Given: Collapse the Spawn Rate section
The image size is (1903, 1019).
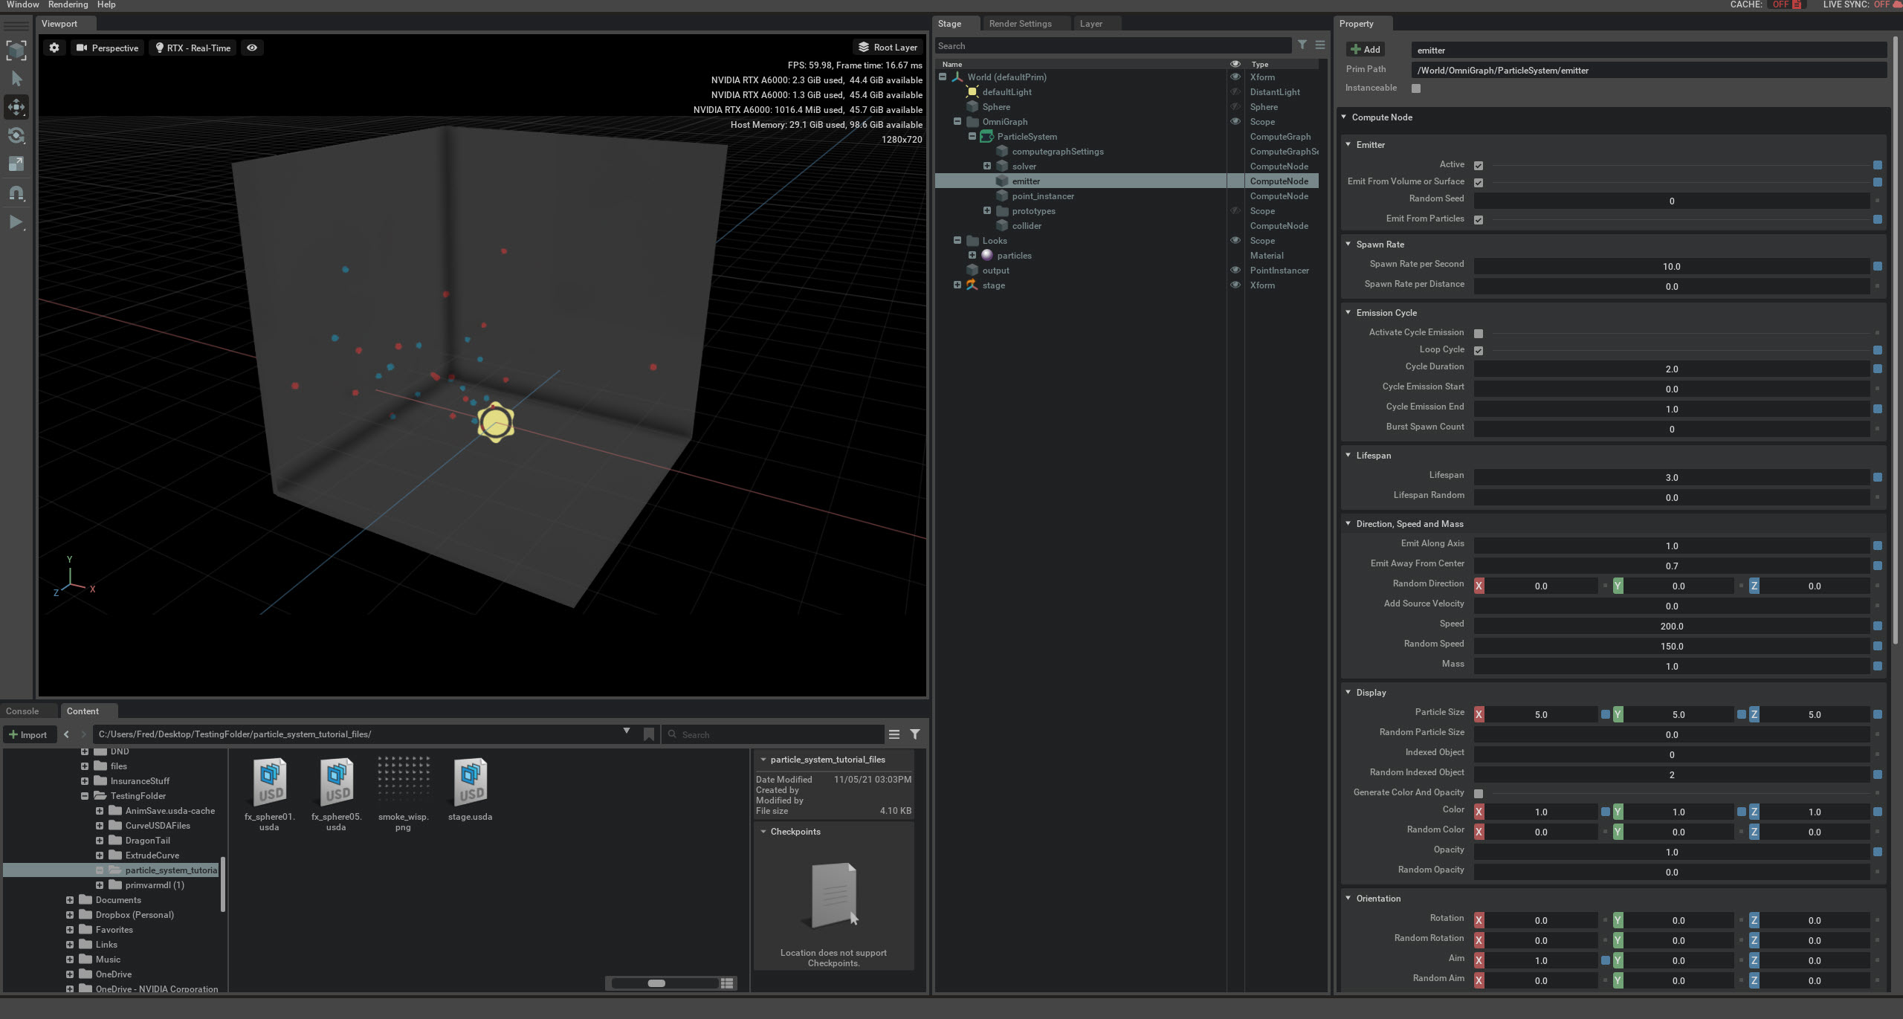Looking at the screenshot, I should (x=1348, y=244).
